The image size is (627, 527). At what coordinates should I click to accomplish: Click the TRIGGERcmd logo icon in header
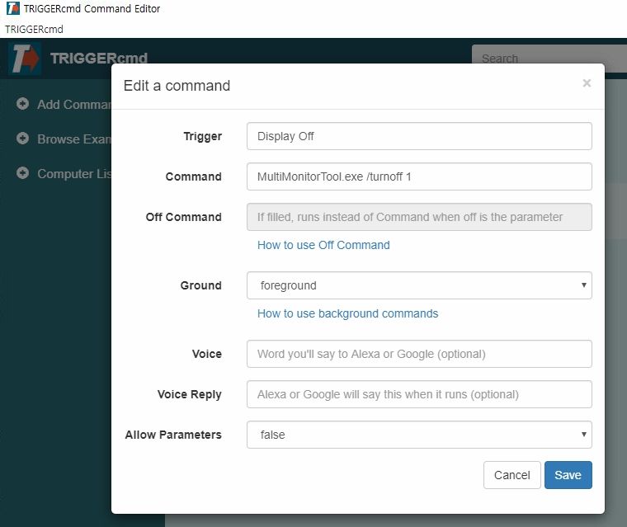point(25,59)
